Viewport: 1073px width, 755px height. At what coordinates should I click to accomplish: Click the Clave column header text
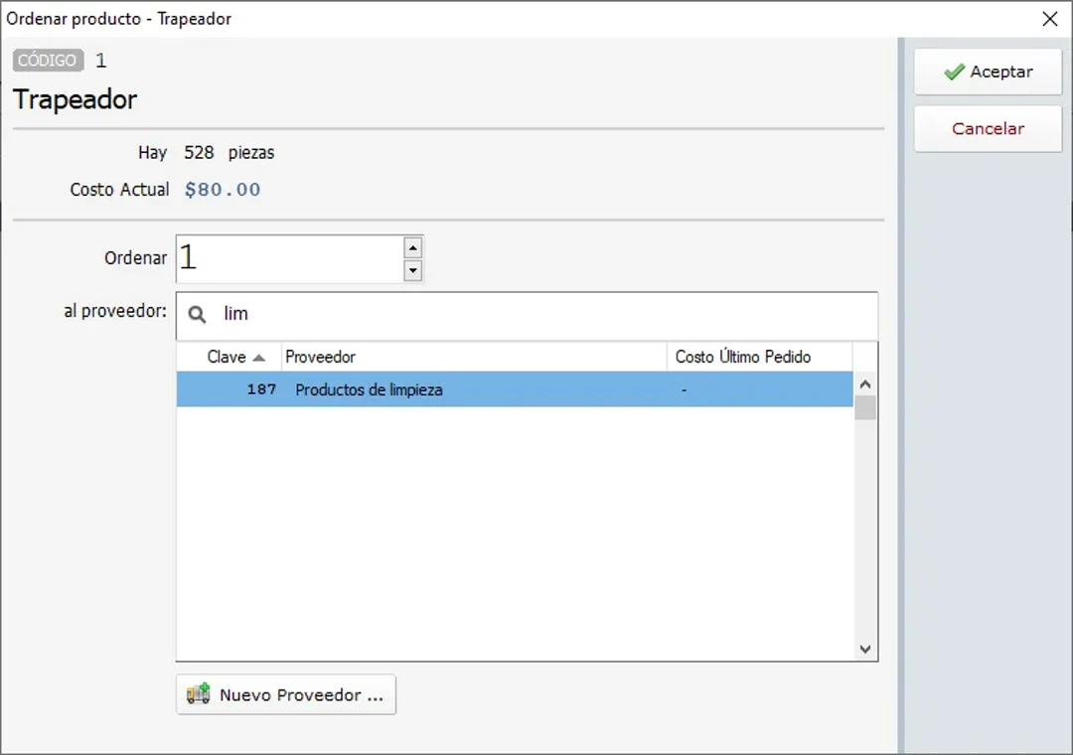pos(227,357)
